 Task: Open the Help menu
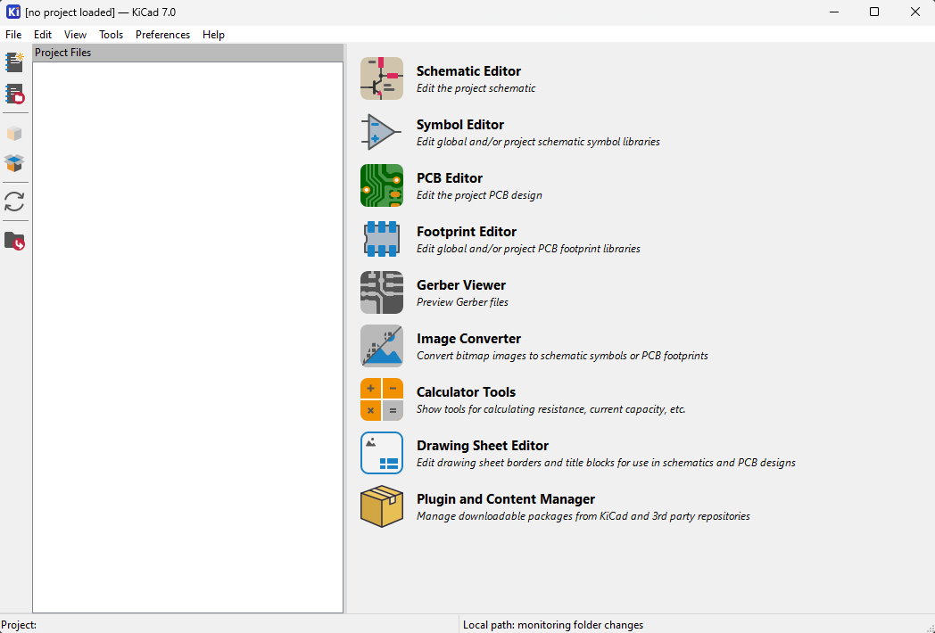click(x=213, y=35)
